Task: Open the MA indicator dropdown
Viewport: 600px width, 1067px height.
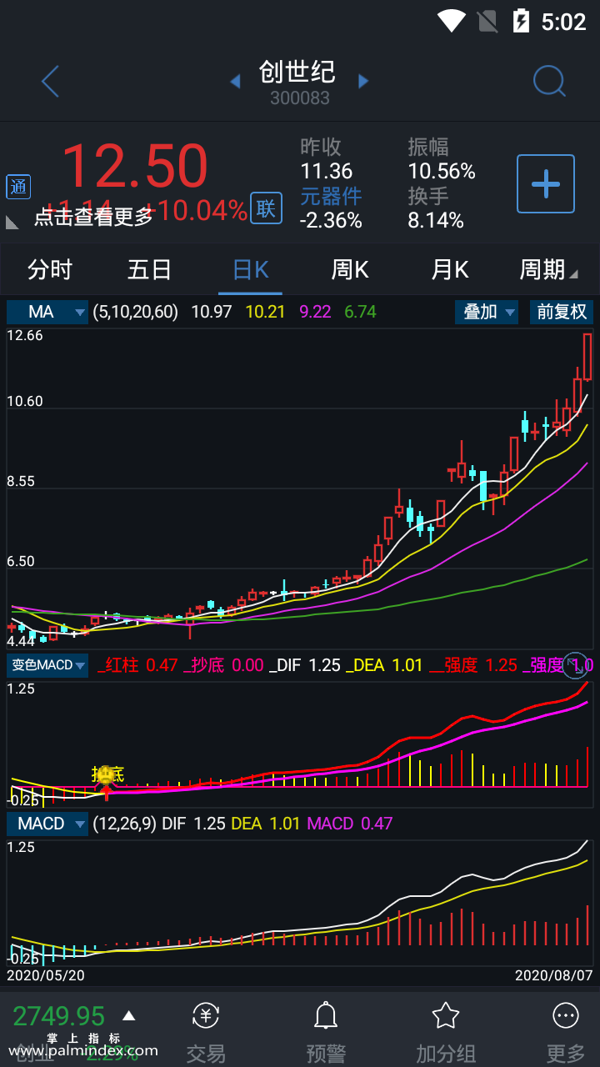Action: point(47,312)
